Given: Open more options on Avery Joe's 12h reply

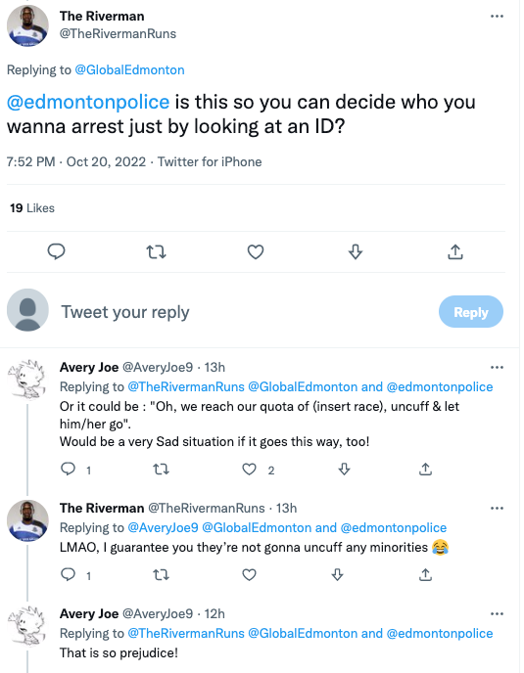Looking at the screenshot, I should pos(497,613).
